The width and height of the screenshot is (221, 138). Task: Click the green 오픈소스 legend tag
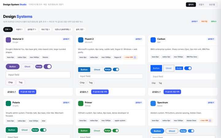(214, 21)
